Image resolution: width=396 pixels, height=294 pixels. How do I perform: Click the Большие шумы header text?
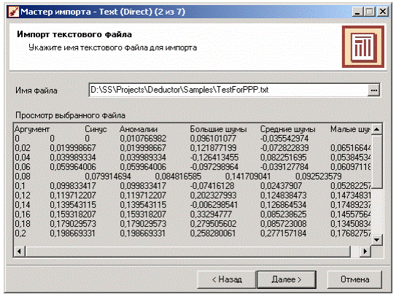click(218, 129)
